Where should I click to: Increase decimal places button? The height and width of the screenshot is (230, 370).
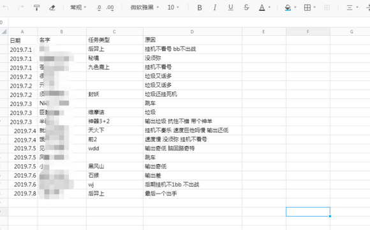[110, 8]
